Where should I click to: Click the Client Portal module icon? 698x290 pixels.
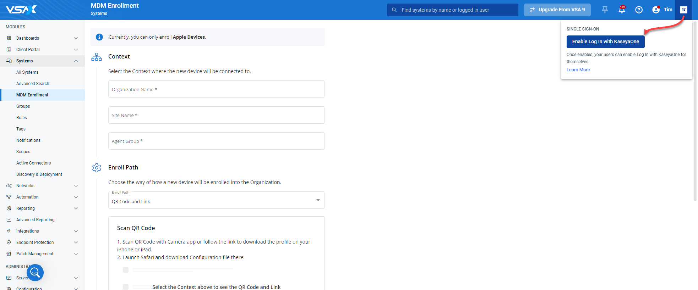tap(9, 50)
